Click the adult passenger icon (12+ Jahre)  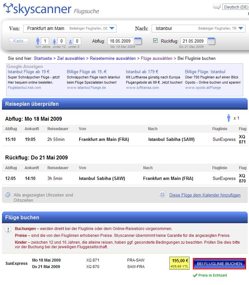click(38, 41)
